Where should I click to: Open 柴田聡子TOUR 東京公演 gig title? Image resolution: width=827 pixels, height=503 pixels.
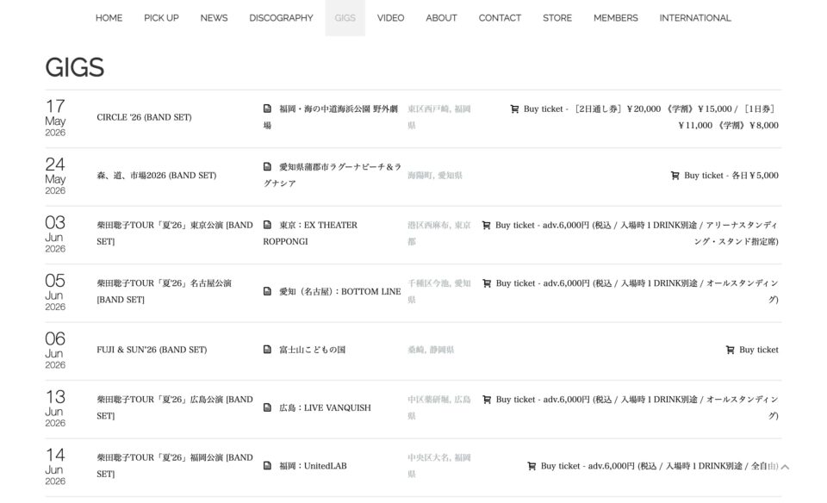[175, 233]
